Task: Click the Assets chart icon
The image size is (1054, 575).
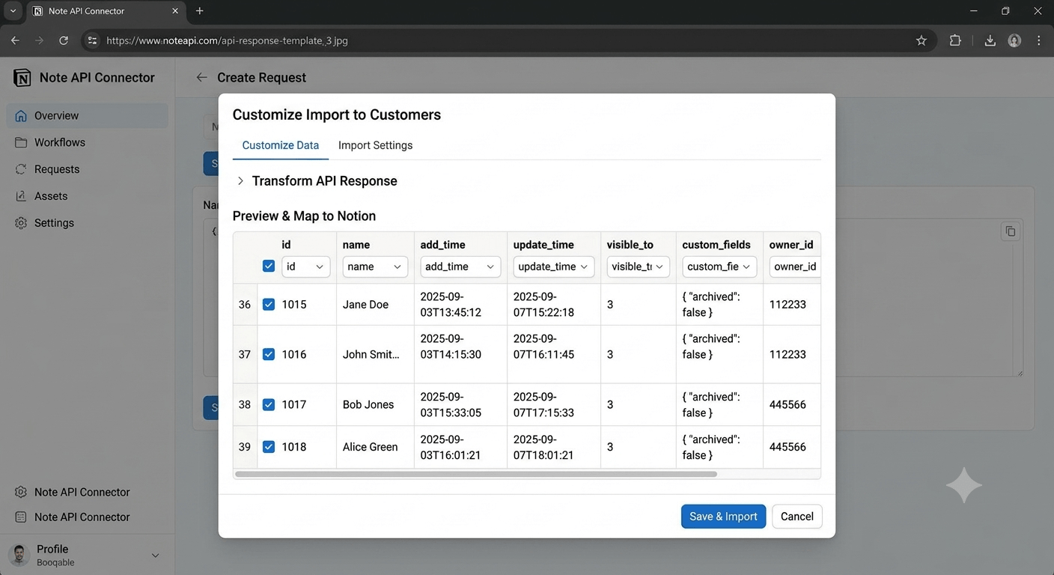Action: tap(21, 196)
